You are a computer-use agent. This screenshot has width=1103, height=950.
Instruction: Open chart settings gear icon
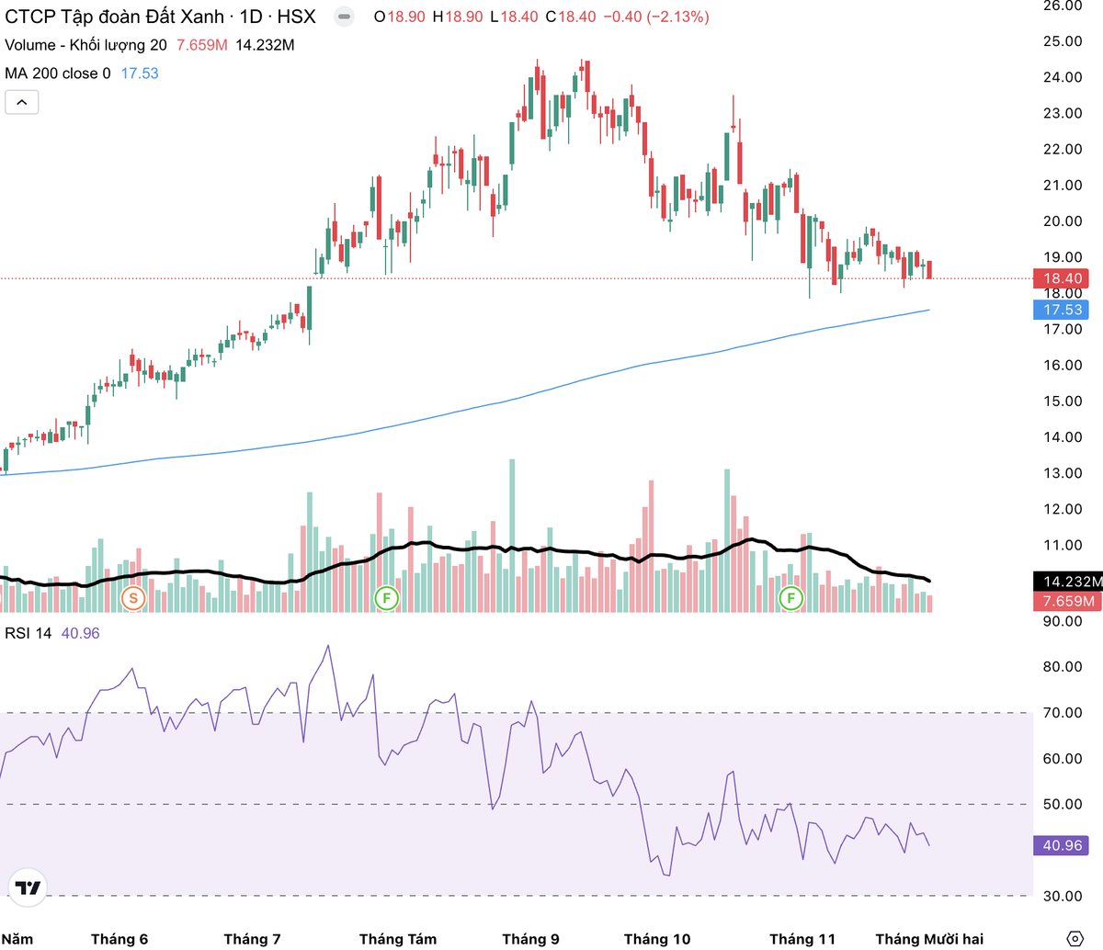coord(1075,938)
